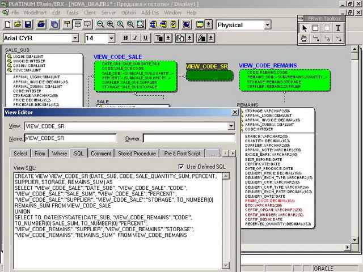The width and height of the screenshot is (363, 272).
Task: Open the subject area dropdown arrow
Action: pos(209,24)
